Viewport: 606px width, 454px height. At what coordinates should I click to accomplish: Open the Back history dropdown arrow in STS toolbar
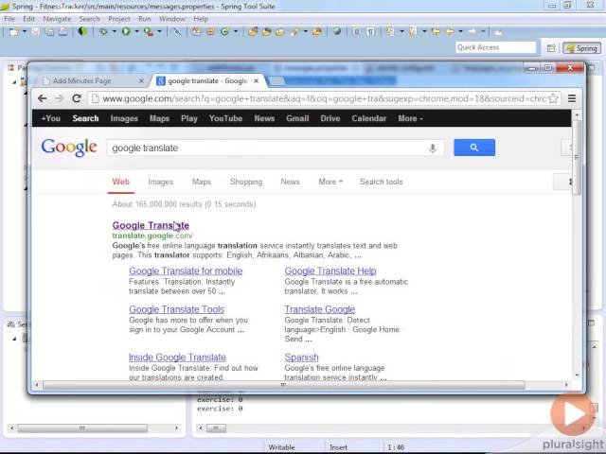[x=461, y=31]
